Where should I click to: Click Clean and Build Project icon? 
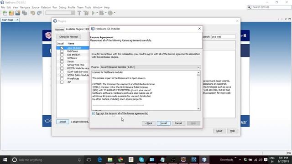coord(86,13)
